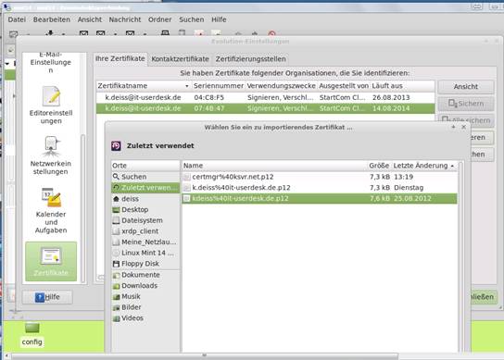Select file k.deiss%40it-userdesk.de.p12
This screenshot has height=360, width=504.
pos(320,188)
